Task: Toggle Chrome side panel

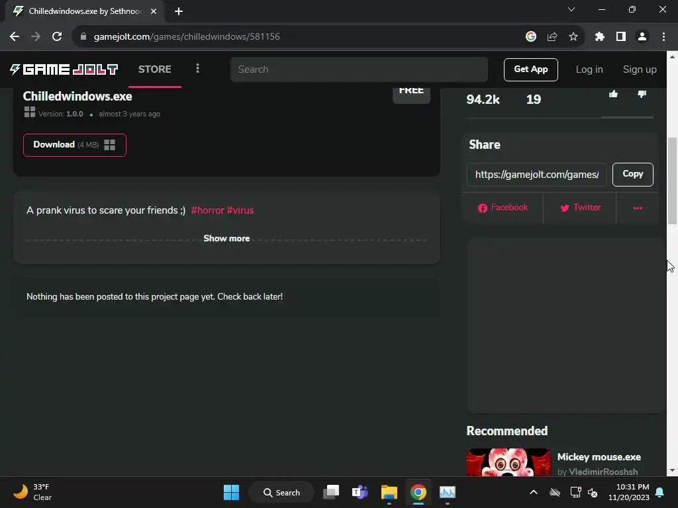Action: 621,37
